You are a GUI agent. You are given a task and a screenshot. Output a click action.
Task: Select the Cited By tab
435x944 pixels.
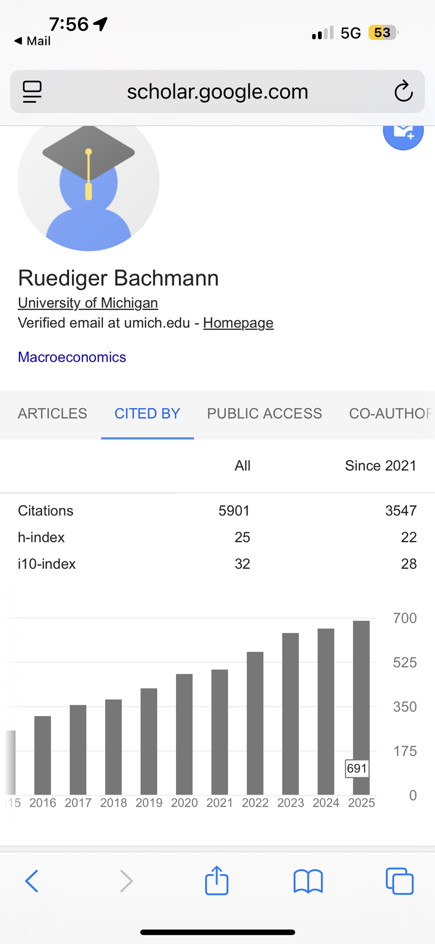(x=147, y=413)
